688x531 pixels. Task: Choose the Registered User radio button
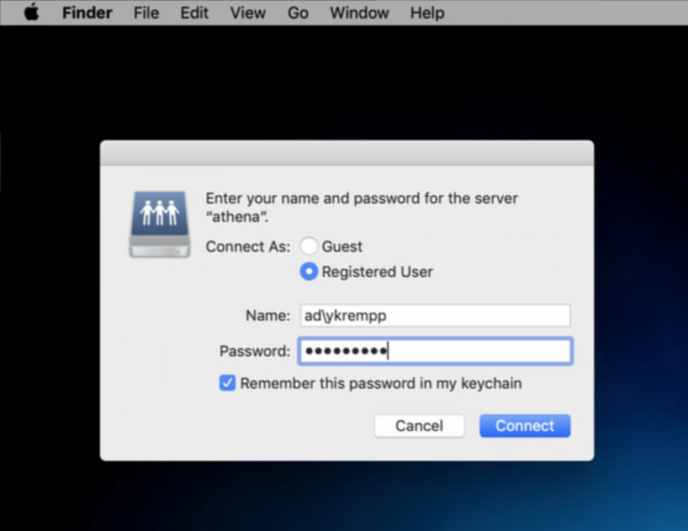click(309, 271)
